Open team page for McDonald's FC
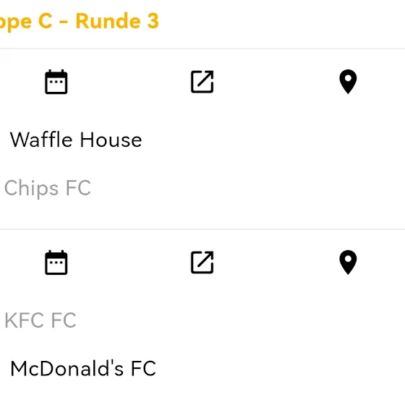 click(83, 369)
